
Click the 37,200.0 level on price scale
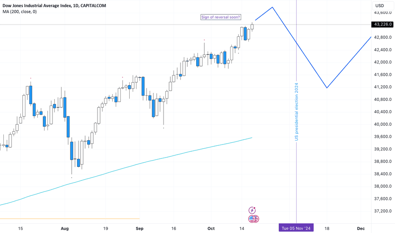coord(383,211)
